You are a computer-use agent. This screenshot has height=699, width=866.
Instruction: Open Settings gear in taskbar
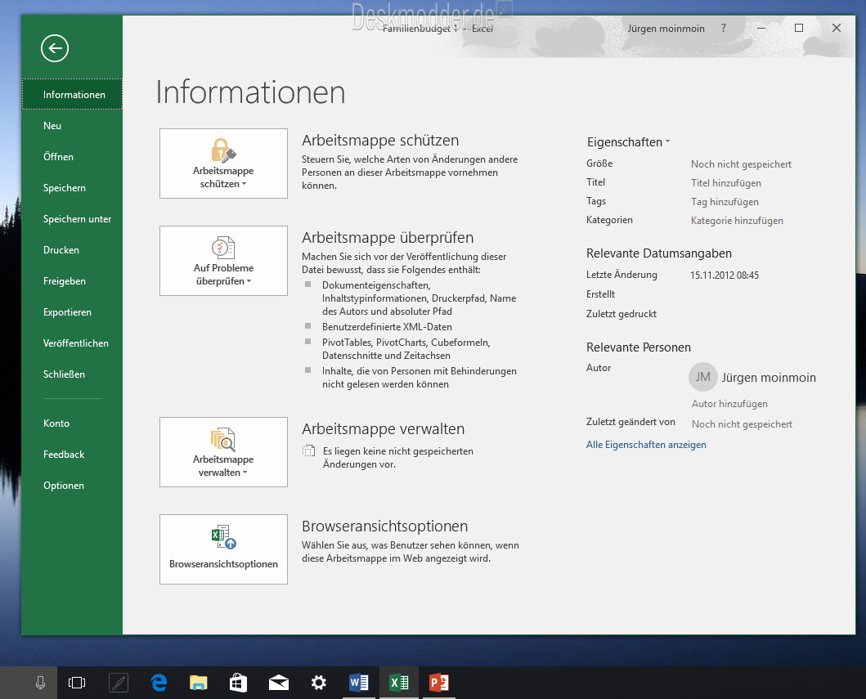click(x=319, y=683)
